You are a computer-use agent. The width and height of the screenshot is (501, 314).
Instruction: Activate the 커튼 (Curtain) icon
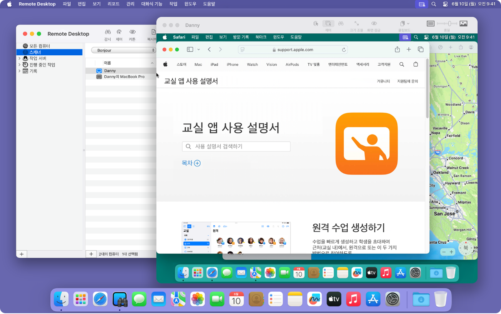pos(132,32)
